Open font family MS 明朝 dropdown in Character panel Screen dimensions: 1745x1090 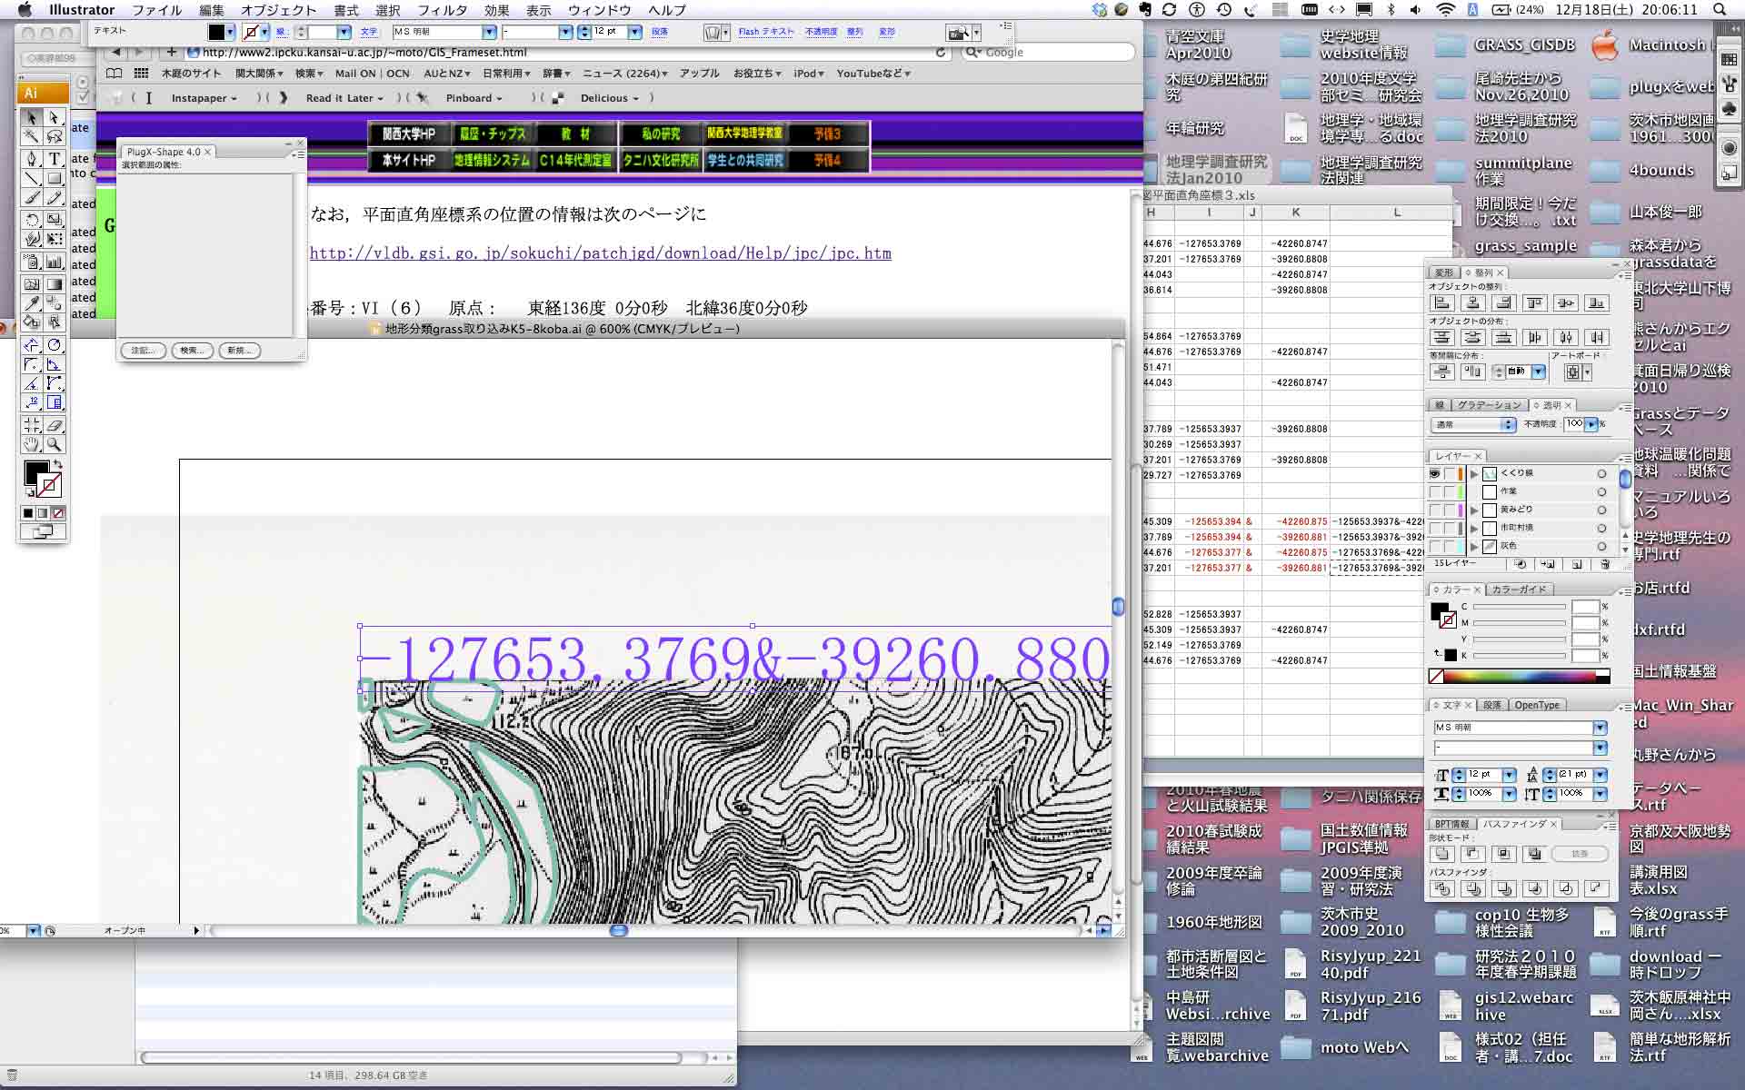pyautogui.click(x=1600, y=728)
